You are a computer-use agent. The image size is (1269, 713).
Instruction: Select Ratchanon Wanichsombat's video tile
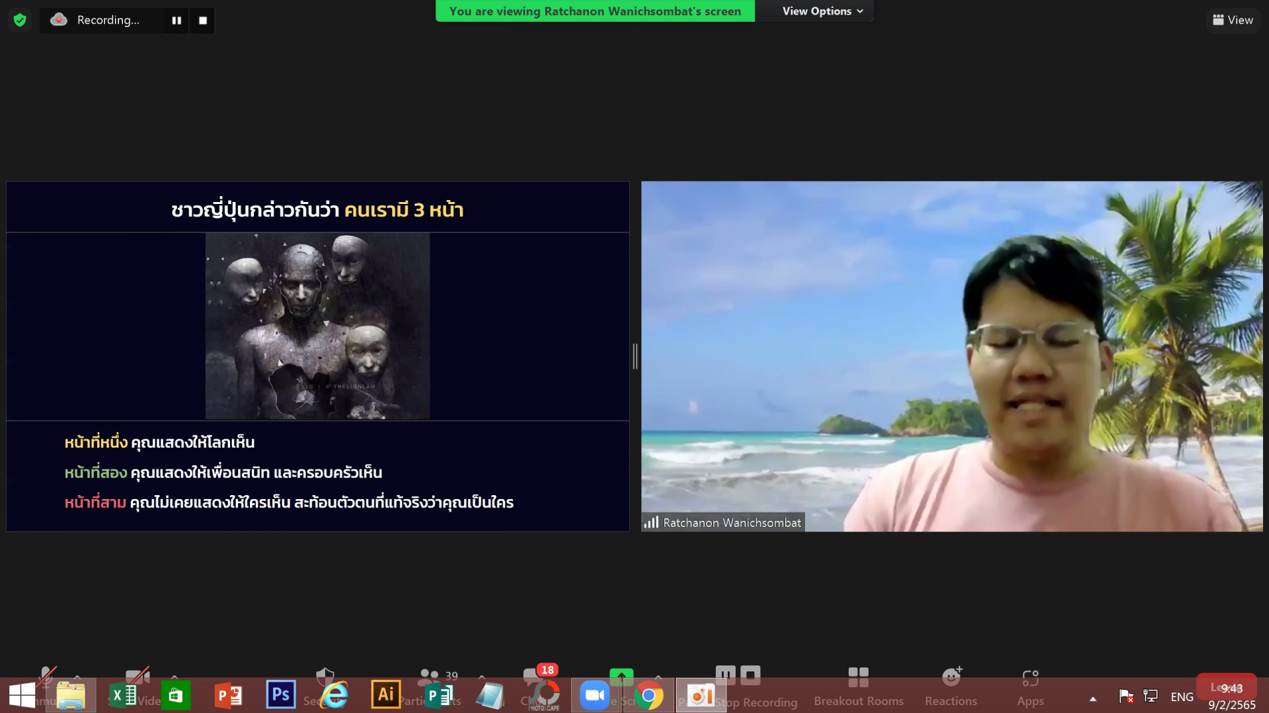point(952,356)
